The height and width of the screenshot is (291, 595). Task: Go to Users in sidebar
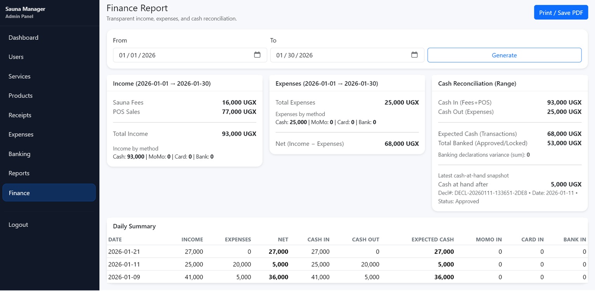tap(16, 57)
